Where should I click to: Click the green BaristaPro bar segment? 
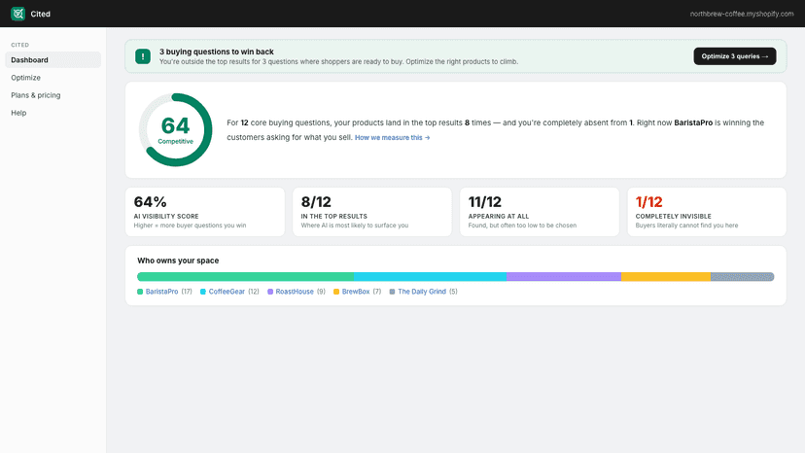(245, 277)
